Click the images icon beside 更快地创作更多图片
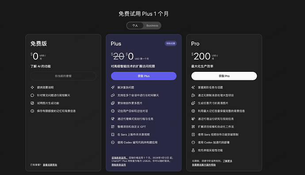 113,103
